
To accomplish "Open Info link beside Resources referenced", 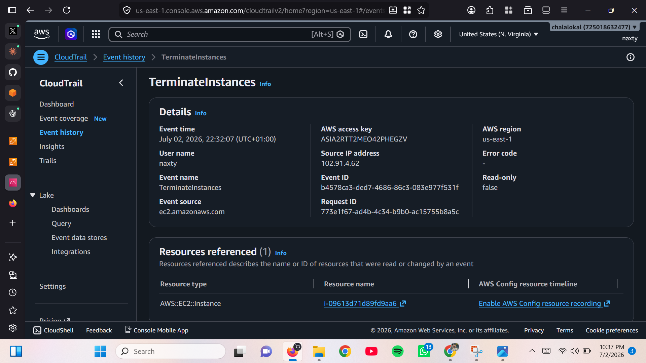I will [281, 253].
